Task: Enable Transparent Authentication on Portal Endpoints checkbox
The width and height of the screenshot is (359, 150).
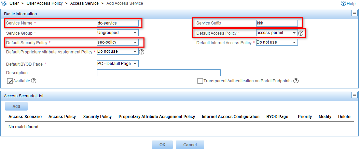Action: pyautogui.click(x=200, y=81)
